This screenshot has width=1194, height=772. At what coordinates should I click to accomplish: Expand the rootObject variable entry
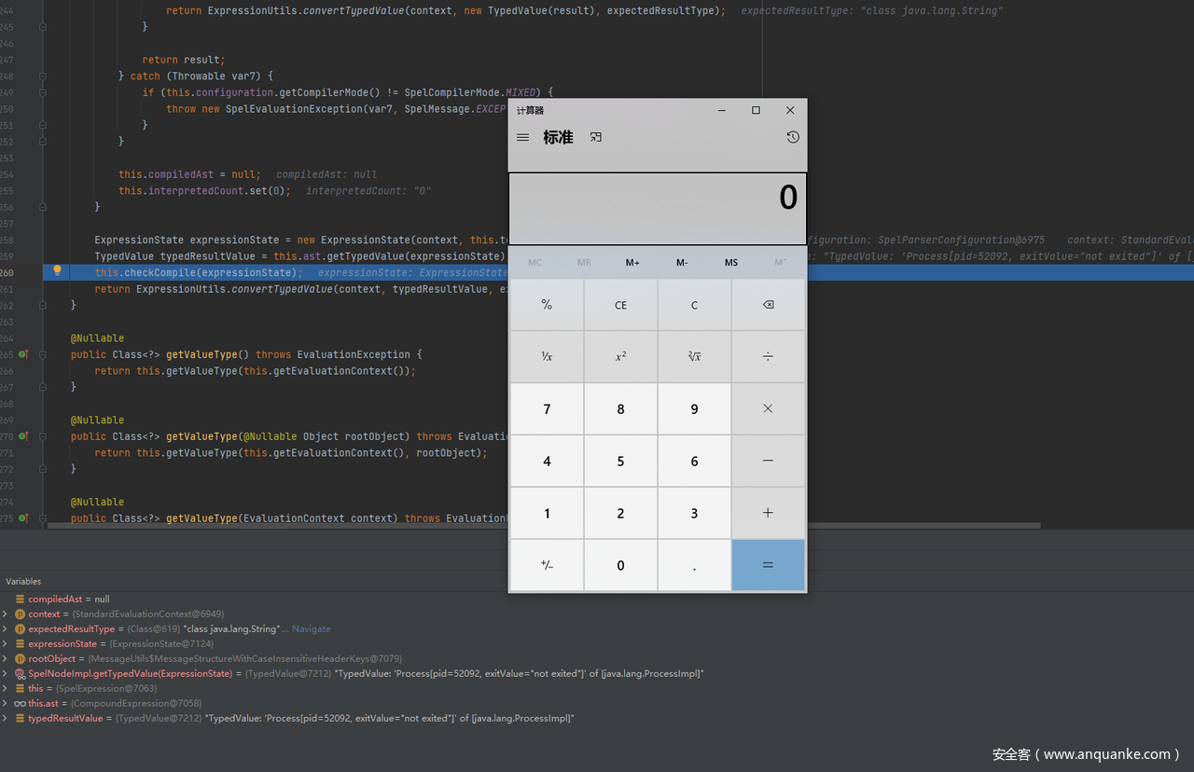click(6, 659)
